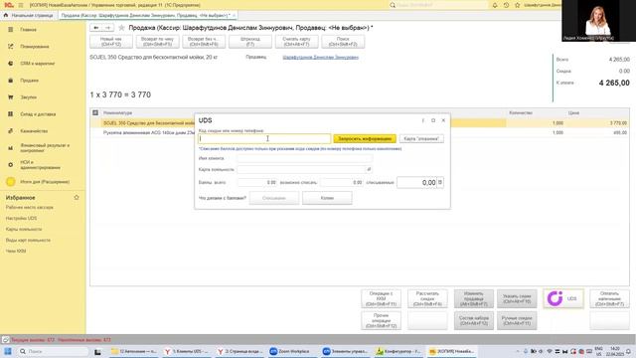Open the Карта лояльности field's open icon
Viewport: 636px width, 358px height.
pos(369,169)
